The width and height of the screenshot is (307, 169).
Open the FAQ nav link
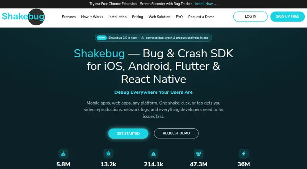179,17
